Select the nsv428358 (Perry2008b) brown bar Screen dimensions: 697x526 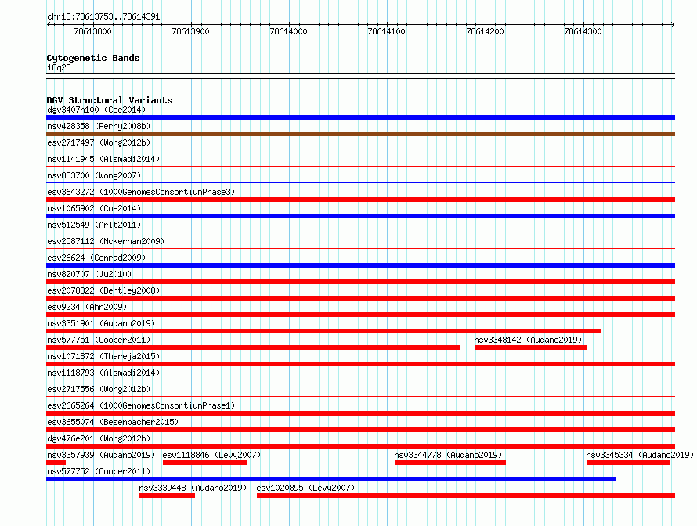(360, 134)
